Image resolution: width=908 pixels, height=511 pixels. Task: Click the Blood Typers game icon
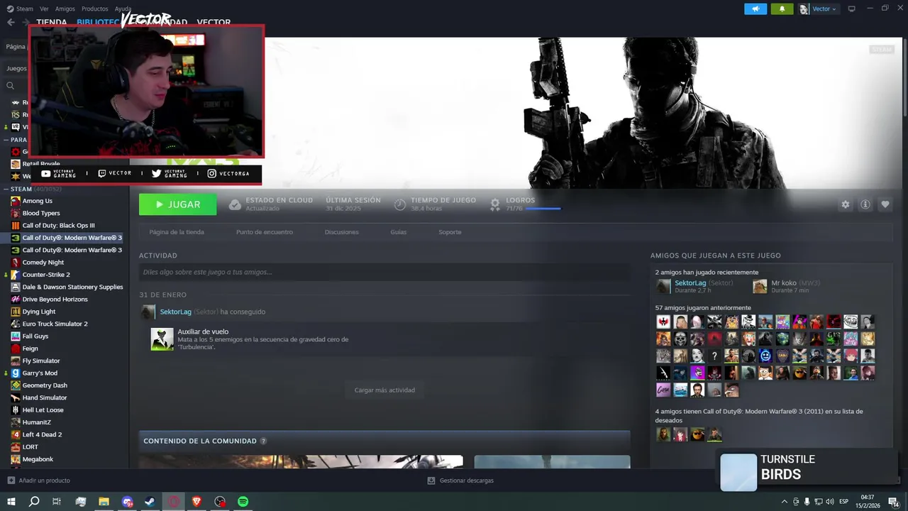16,213
